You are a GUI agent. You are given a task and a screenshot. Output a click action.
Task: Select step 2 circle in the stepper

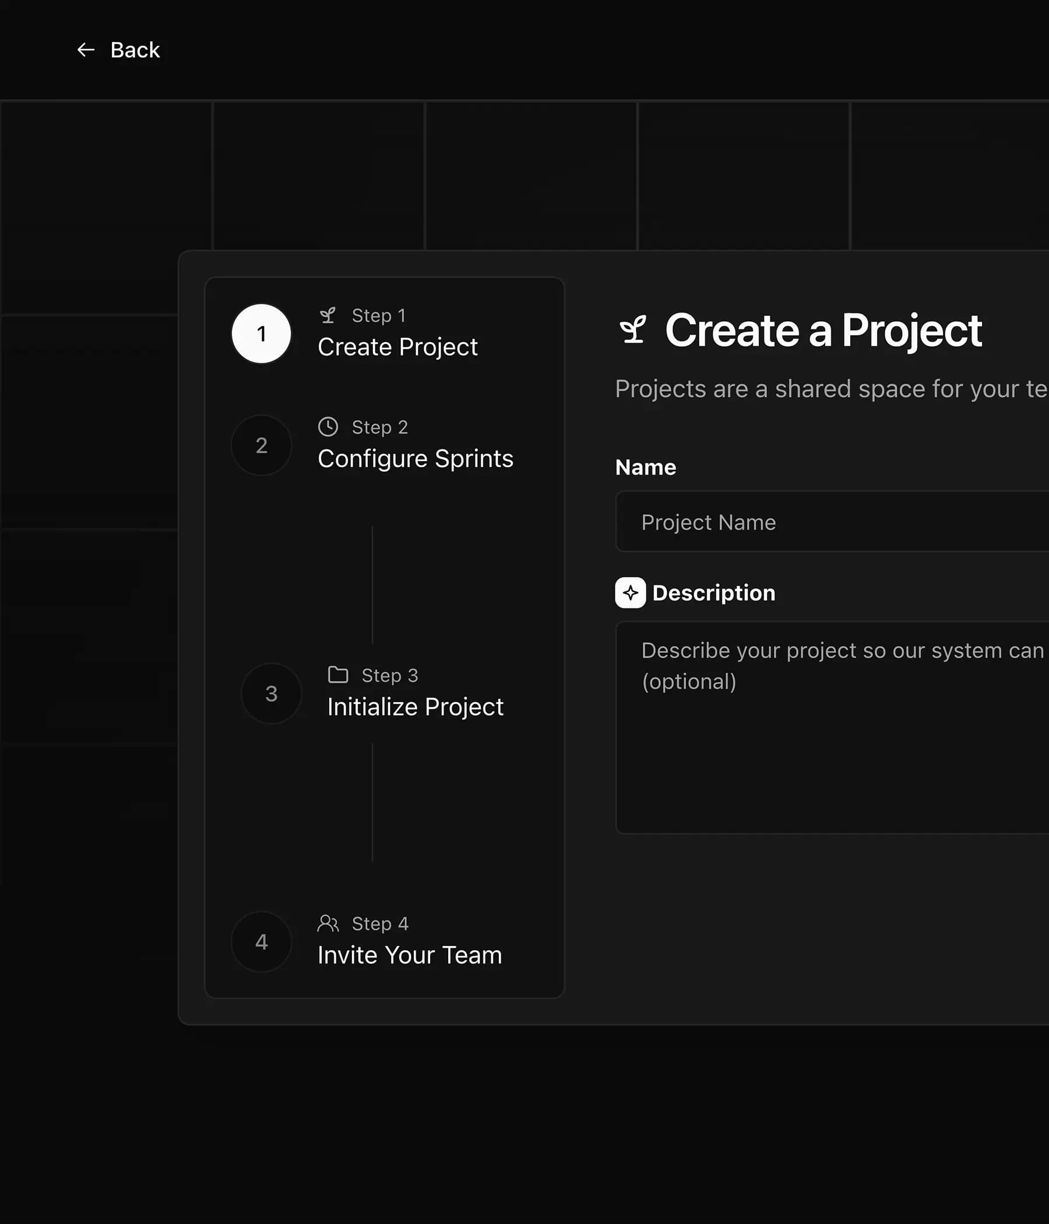pos(261,445)
